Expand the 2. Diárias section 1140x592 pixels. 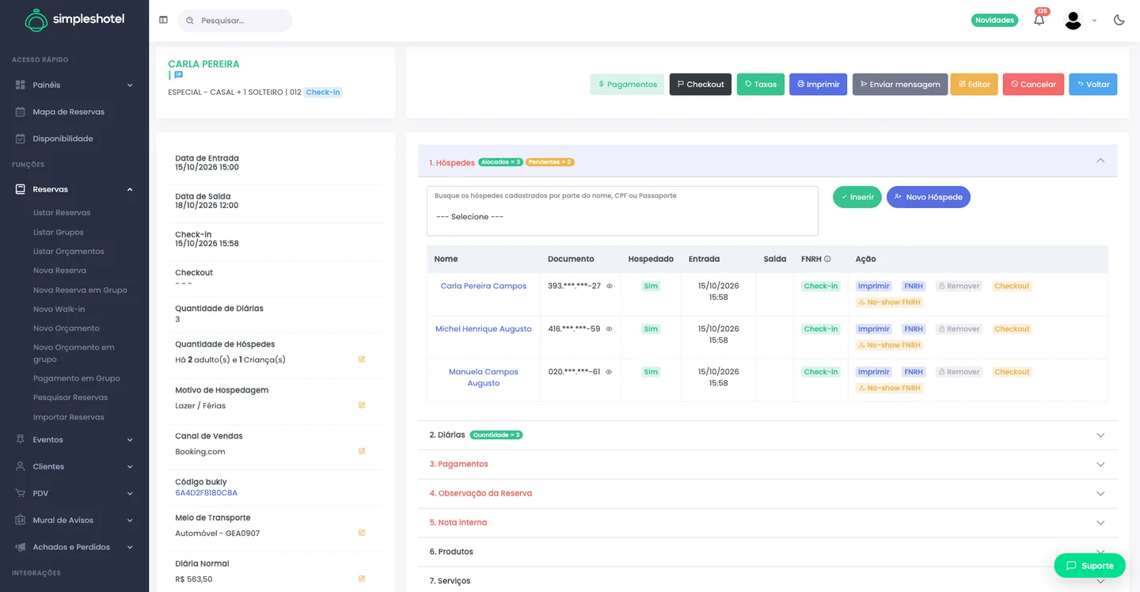coord(767,435)
